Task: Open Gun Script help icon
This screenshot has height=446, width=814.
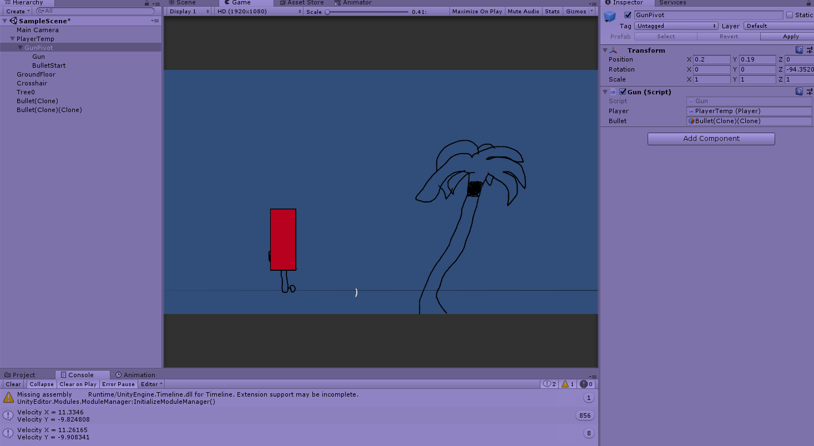Action: pos(799,92)
